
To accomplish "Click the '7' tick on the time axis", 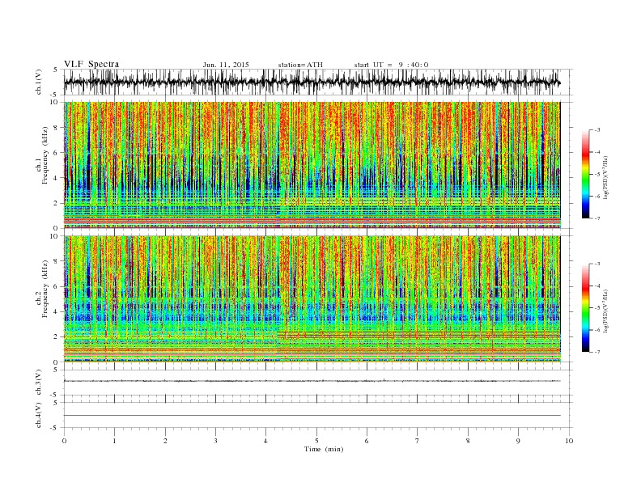I will [418, 441].
